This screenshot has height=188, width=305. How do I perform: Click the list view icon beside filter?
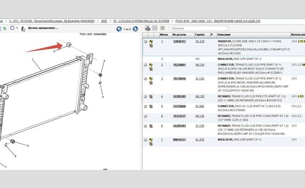coord(155,28)
